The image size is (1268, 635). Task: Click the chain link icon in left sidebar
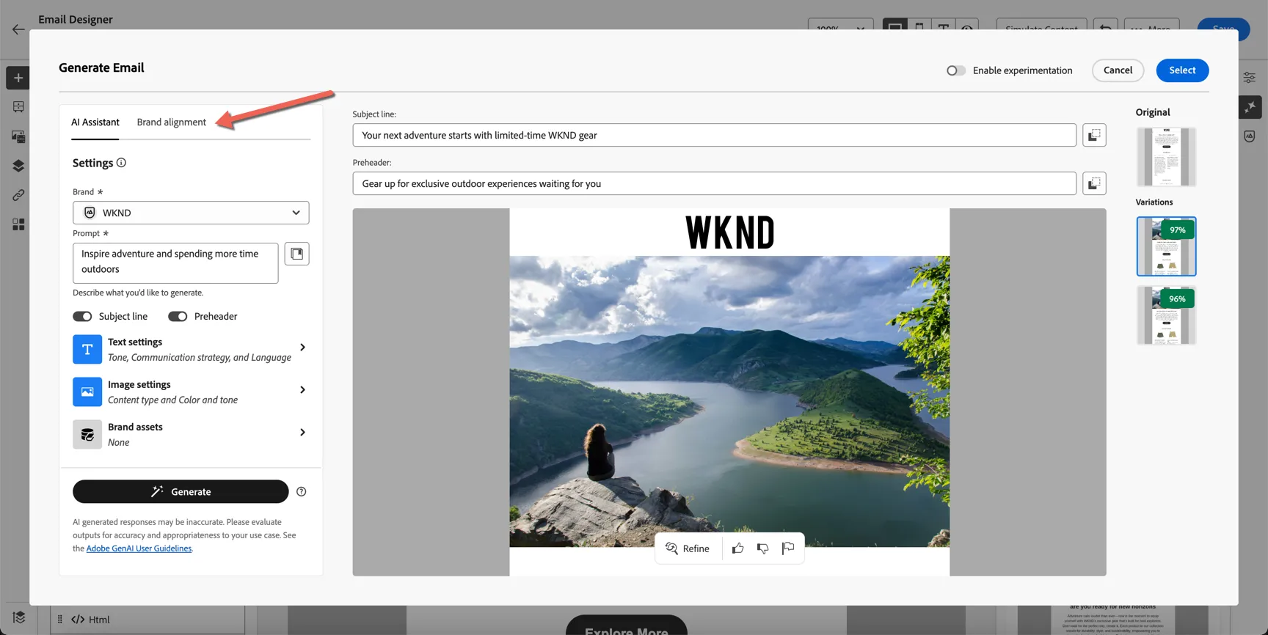click(18, 195)
